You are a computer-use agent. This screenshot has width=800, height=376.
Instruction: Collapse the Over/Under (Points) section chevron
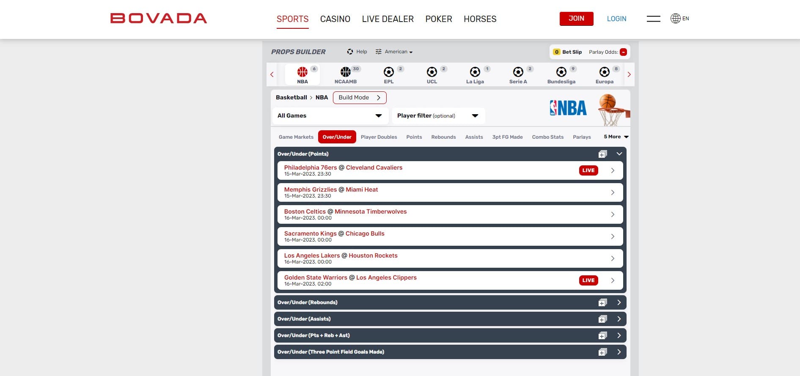[619, 154]
